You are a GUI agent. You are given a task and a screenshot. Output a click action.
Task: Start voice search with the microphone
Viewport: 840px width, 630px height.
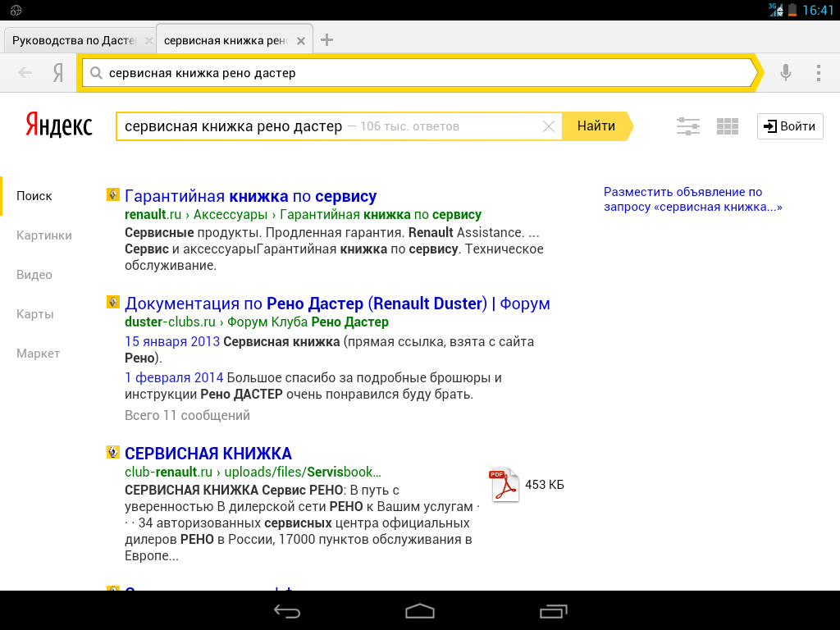click(x=785, y=72)
